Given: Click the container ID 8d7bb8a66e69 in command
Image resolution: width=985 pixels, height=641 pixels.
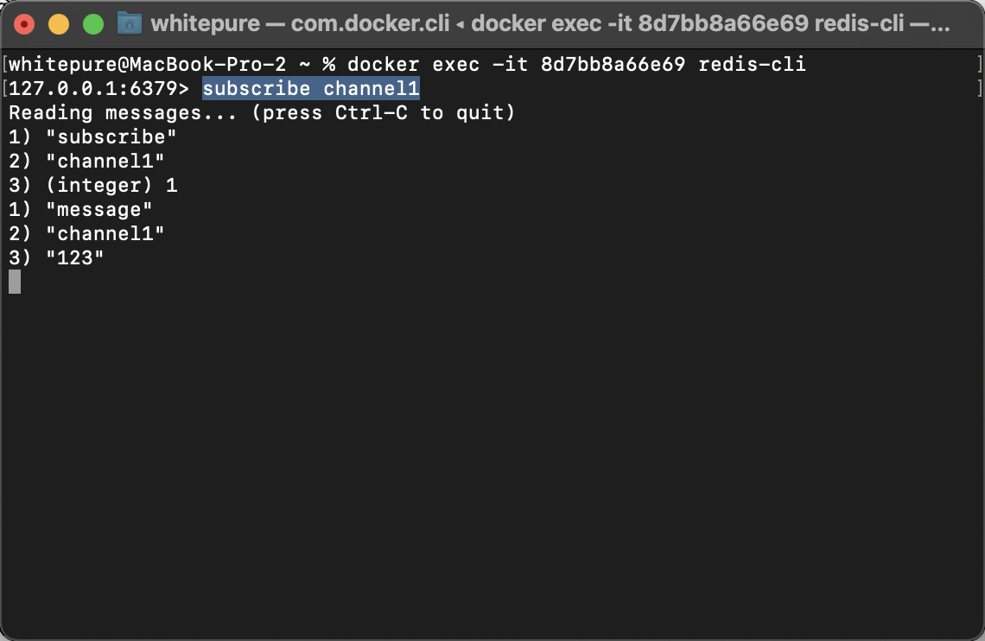Looking at the screenshot, I should [613, 64].
